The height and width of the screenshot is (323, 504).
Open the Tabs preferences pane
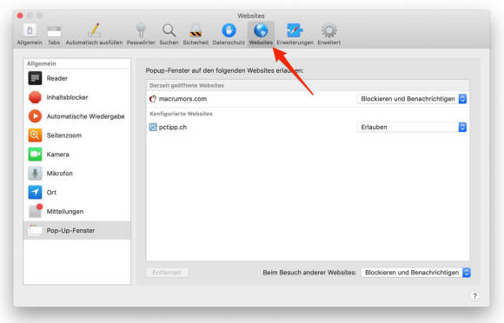54,34
